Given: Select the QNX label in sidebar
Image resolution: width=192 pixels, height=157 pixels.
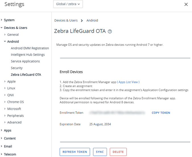Looking at the screenshot, I should coord(11,95).
